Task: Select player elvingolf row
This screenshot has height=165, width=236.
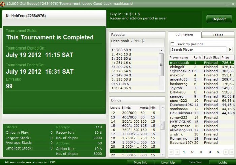Action: (x=201, y=67)
